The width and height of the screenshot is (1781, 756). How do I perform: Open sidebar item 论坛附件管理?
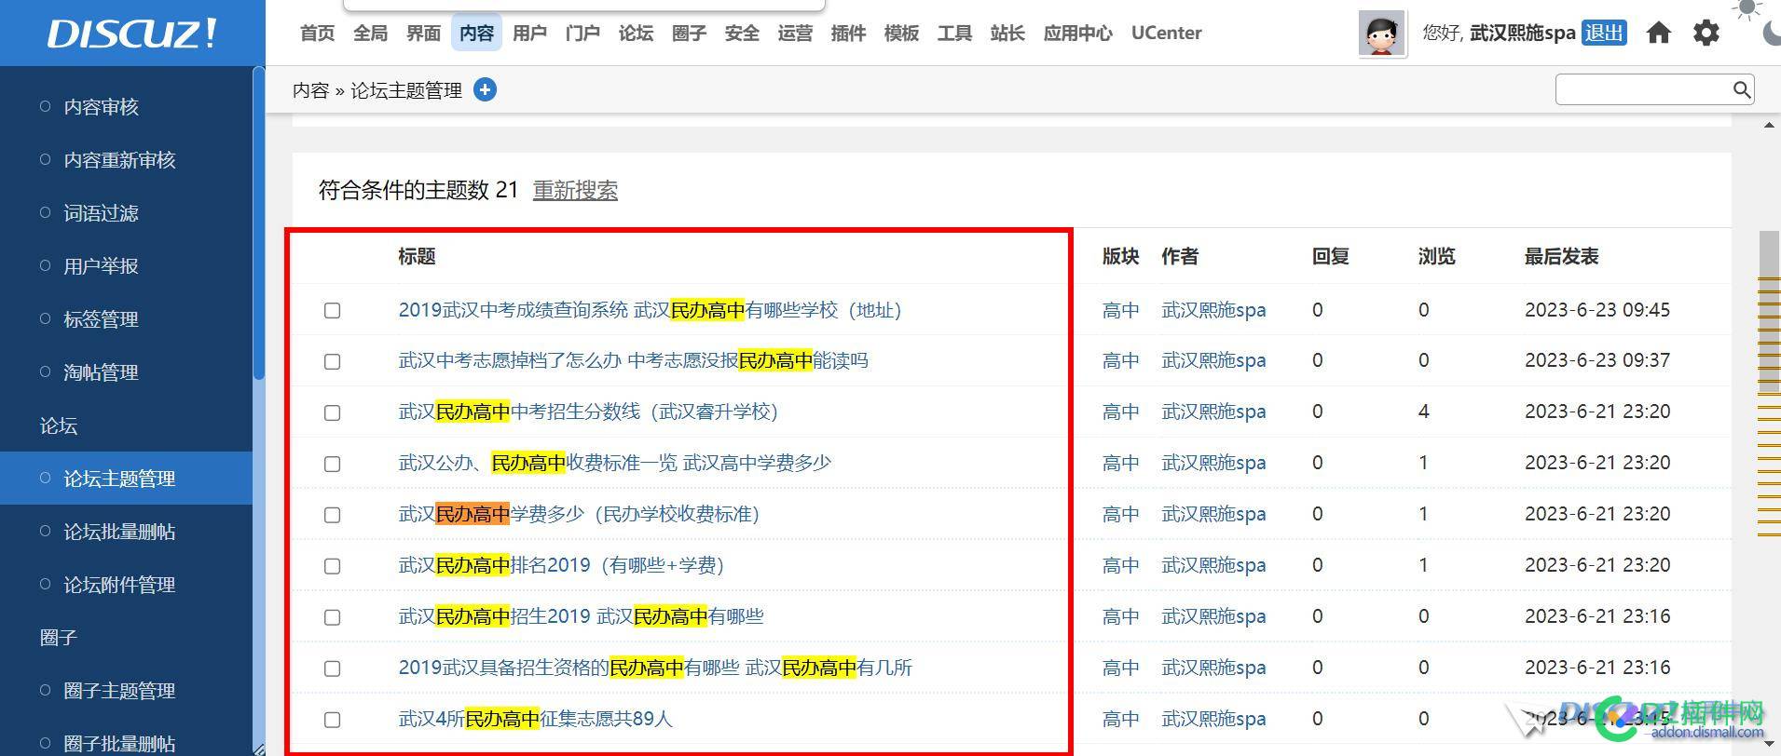tap(119, 585)
